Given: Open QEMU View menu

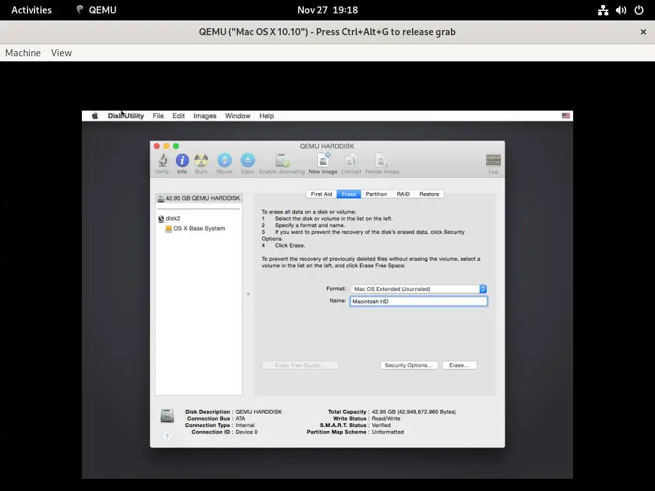Looking at the screenshot, I should tap(61, 53).
